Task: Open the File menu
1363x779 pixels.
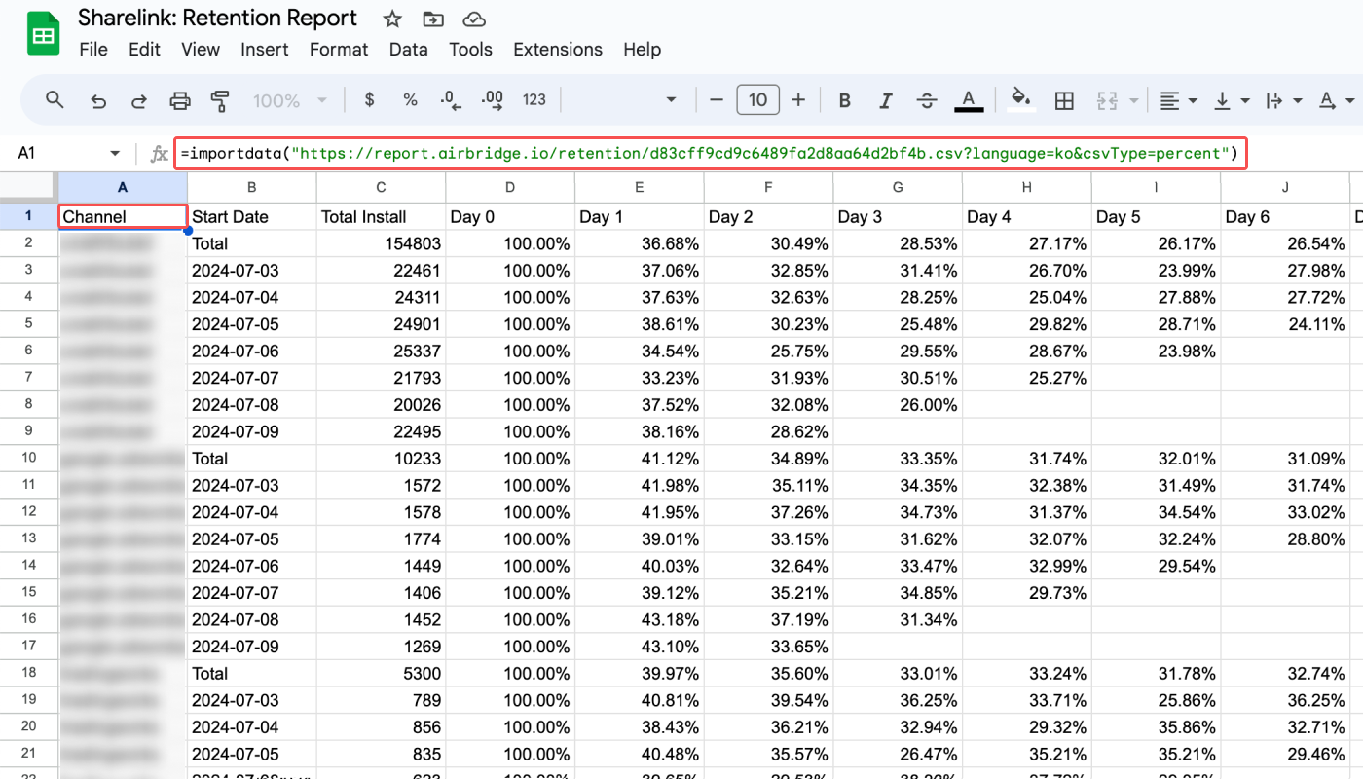Action: [x=93, y=49]
